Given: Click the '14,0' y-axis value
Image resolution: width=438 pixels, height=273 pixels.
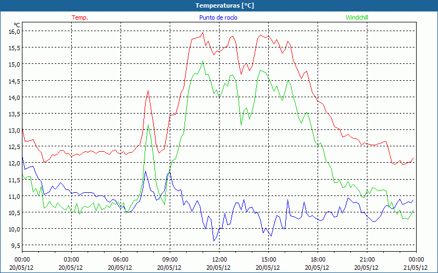Looking at the screenshot, I should (x=14, y=97).
